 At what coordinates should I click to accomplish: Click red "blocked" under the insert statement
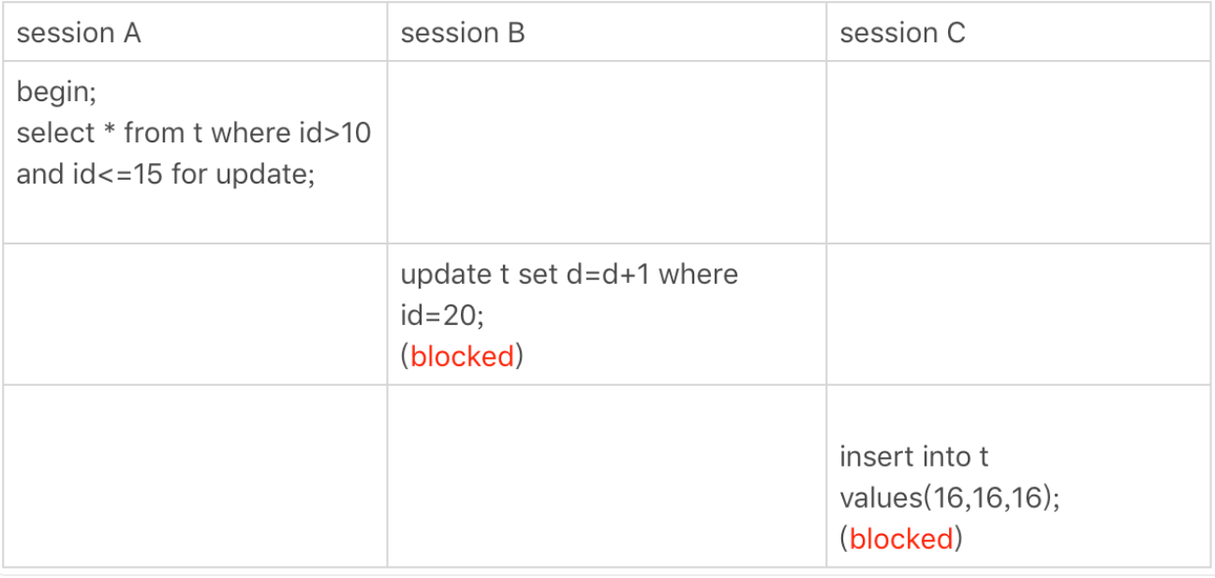coord(901,539)
